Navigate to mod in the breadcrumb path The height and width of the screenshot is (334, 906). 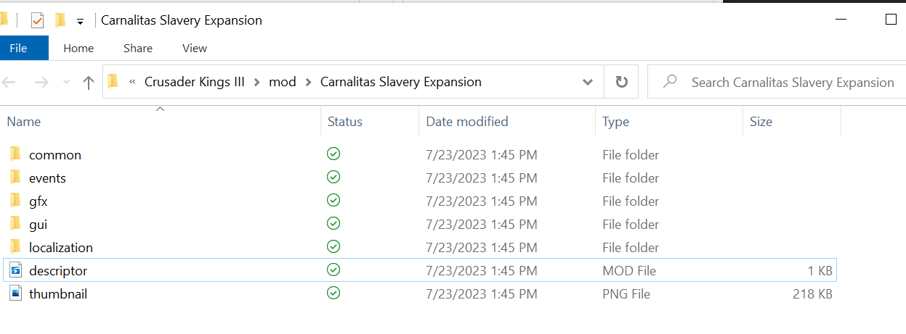pyautogui.click(x=282, y=82)
